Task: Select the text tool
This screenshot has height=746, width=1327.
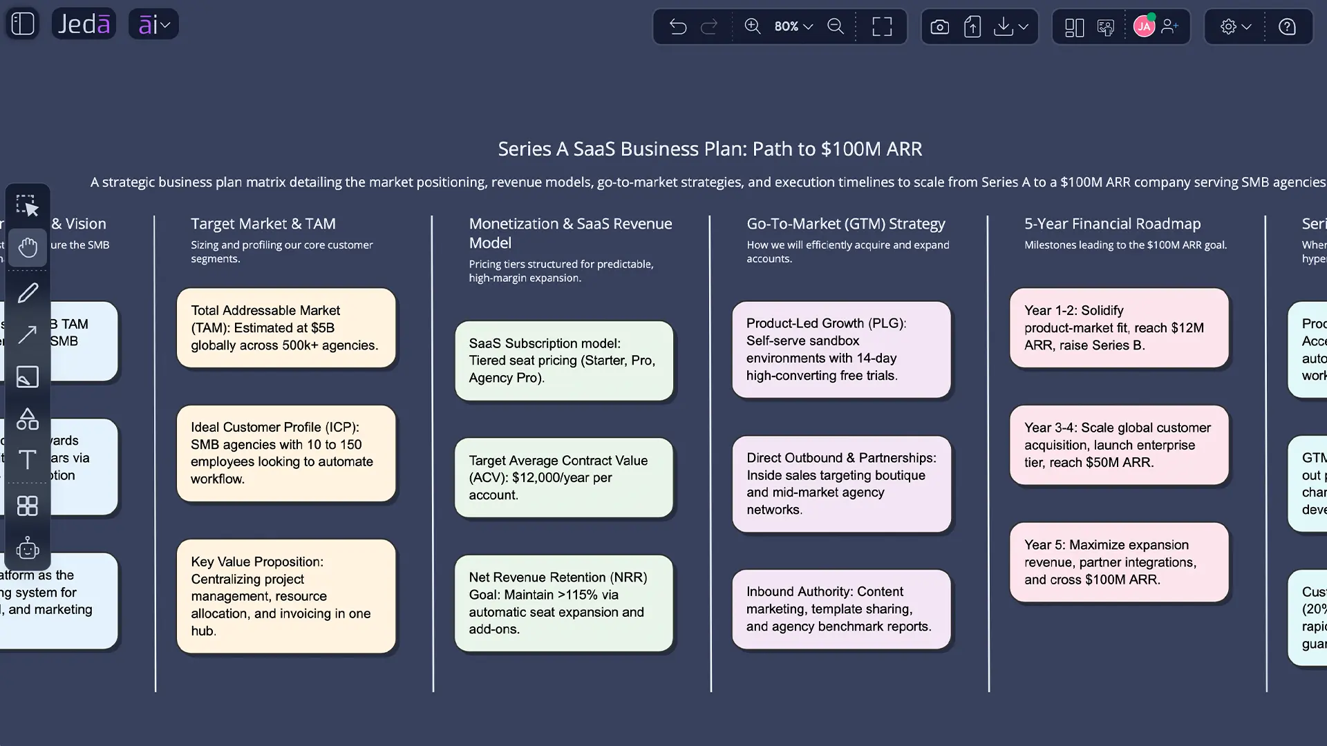Action: pyautogui.click(x=28, y=459)
